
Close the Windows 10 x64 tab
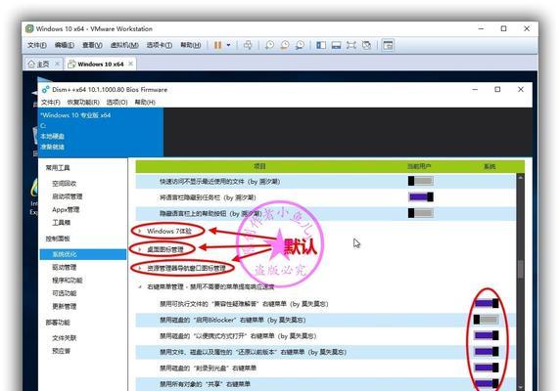(131, 64)
